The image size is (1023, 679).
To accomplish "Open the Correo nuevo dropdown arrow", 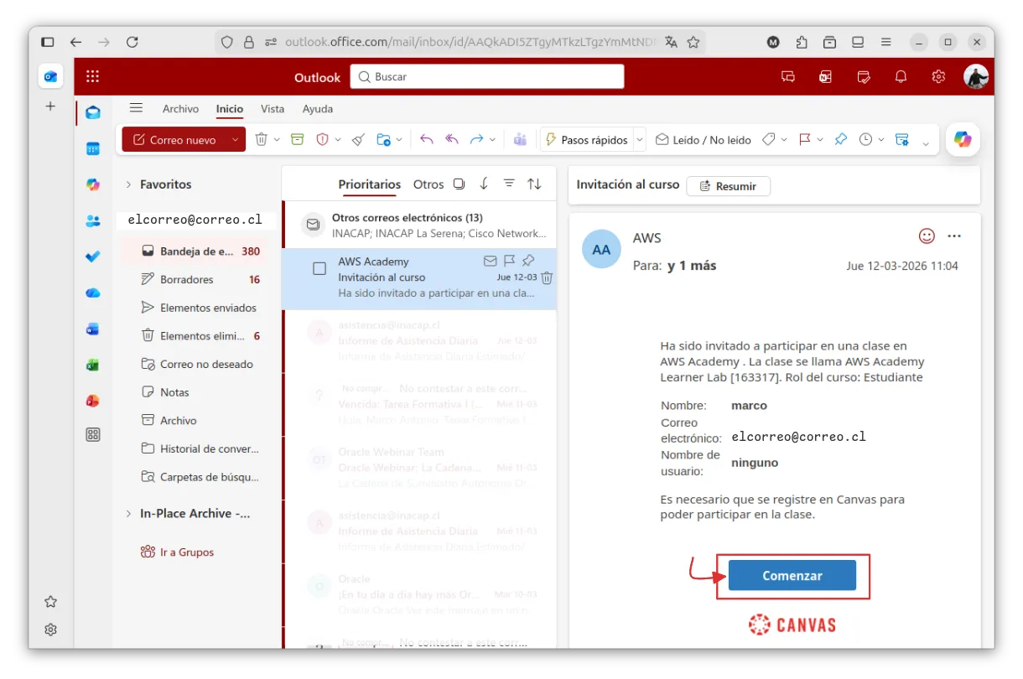I will (x=235, y=139).
